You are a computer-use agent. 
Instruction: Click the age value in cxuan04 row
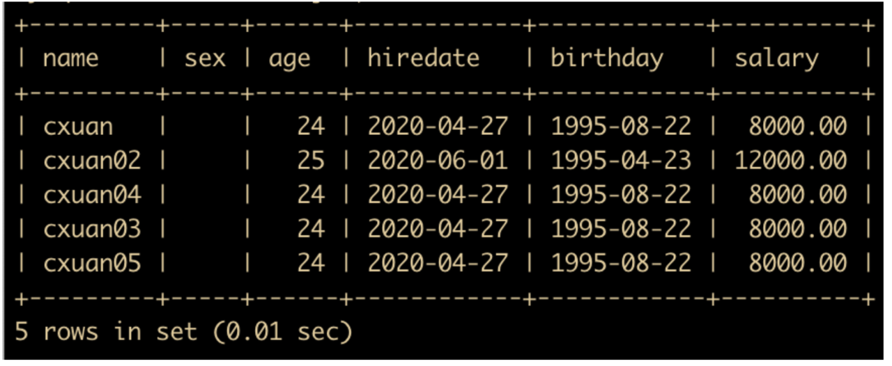click(311, 194)
